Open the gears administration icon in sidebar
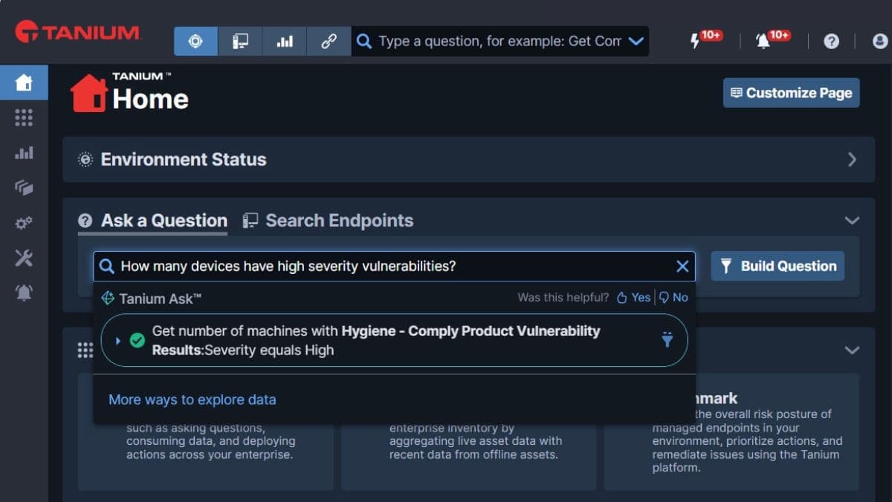 pos(24,223)
